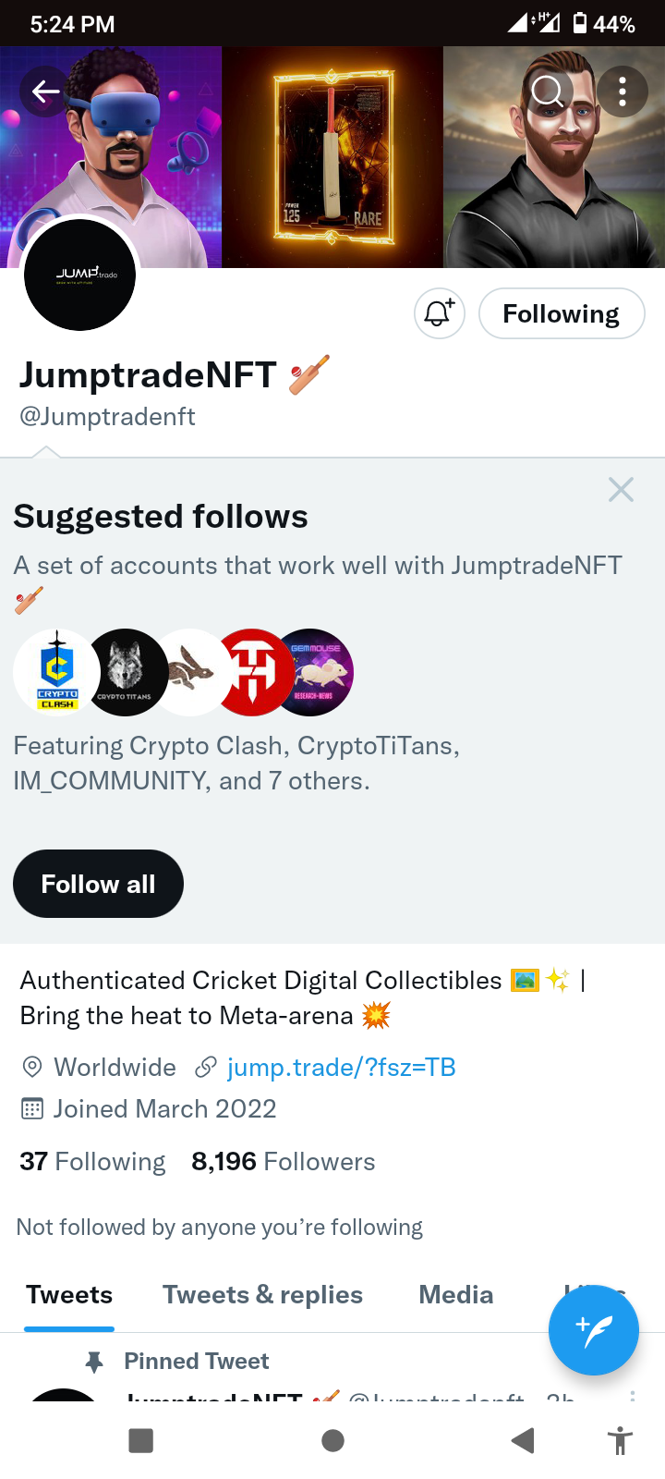Open the three-dot overflow menu
Image resolution: width=665 pixels, height=1479 pixels.
[622, 91]
